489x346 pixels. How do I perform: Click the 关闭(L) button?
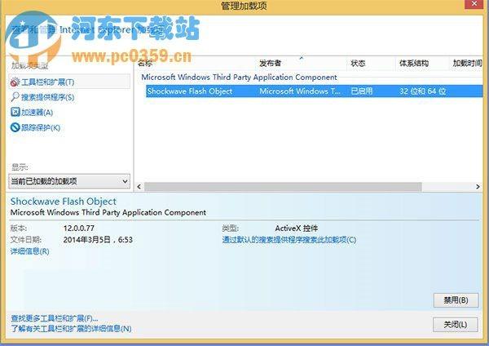tap(456, 325)
